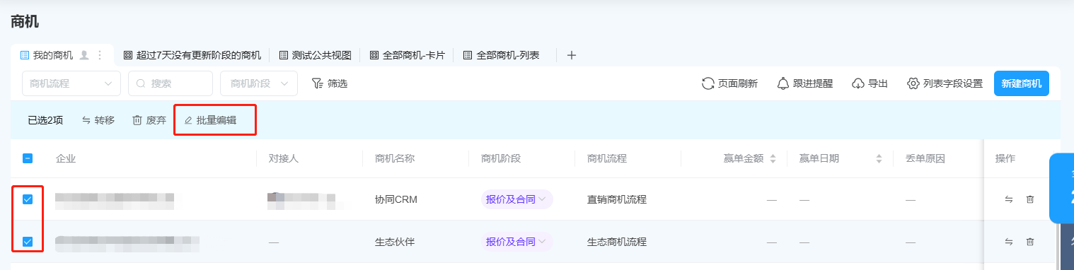The height and width of the screenshot is (270, 1074).
Task: Click the 操作 column header
Action: [x=1005, y=158]
